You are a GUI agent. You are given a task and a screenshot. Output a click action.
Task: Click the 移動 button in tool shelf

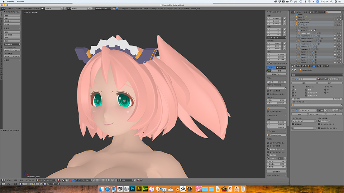click(12, 16)
